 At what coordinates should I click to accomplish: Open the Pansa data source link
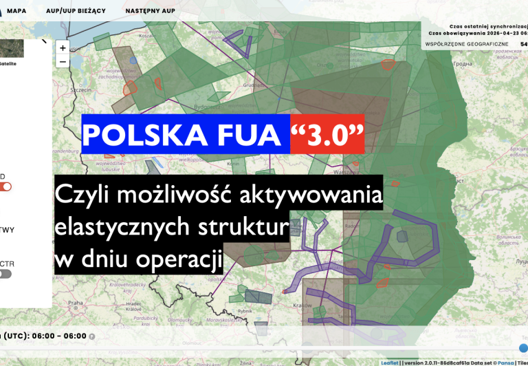pos(506,363)
